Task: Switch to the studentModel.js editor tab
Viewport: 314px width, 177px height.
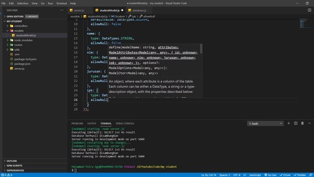Action: (109, 10)
